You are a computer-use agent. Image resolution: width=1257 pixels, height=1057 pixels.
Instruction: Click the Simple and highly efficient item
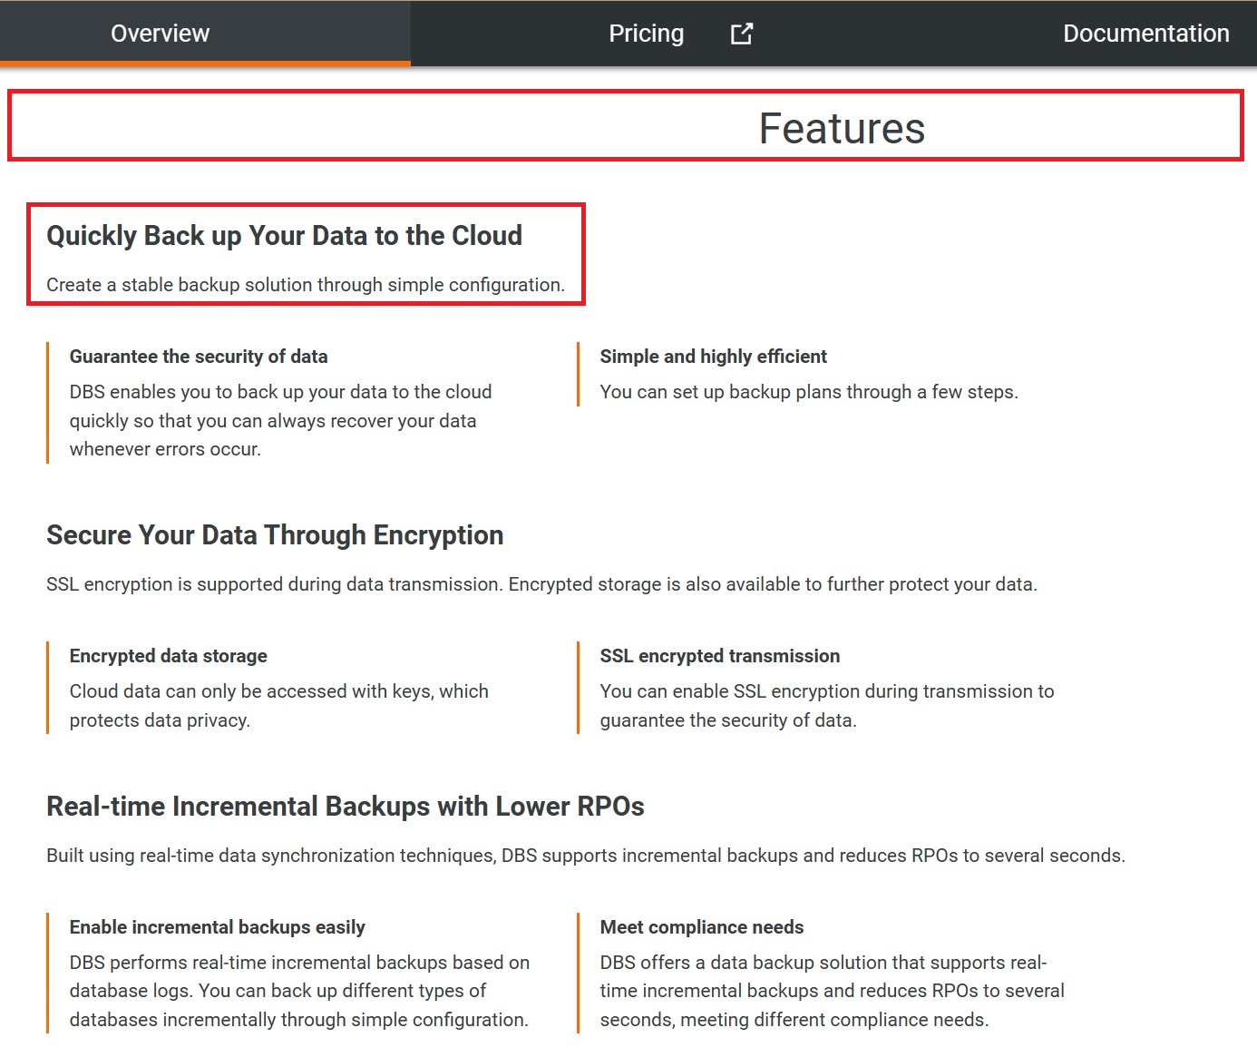tap(713, 357)
